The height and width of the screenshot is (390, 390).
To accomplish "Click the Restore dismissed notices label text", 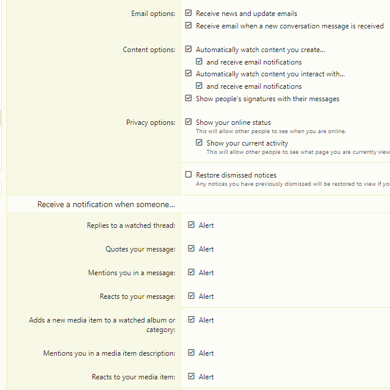I will pyautogui.click(x=236, y=175).
